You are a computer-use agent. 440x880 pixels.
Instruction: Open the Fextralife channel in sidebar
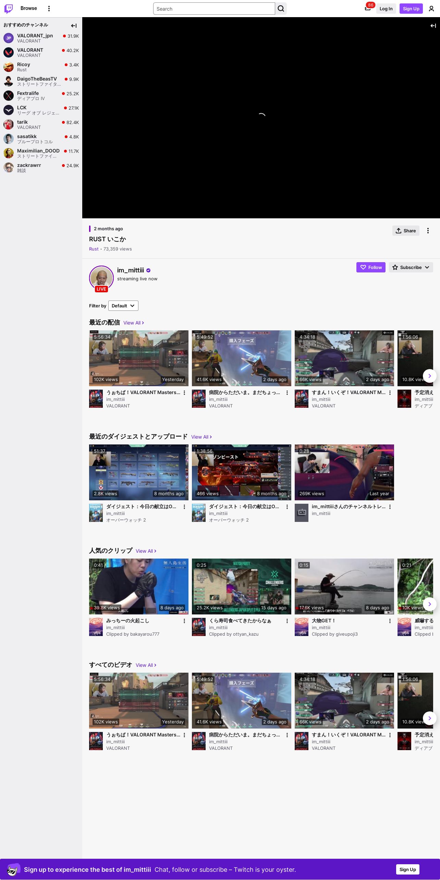(41, 96)
